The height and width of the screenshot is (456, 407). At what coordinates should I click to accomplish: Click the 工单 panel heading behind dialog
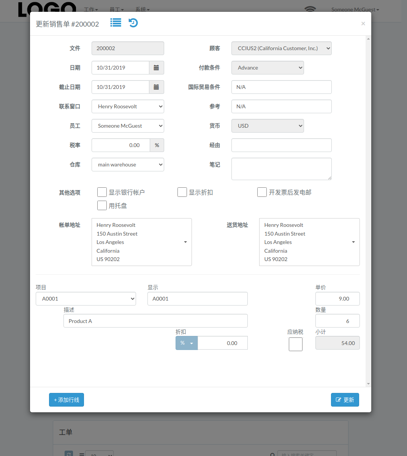click(66, 432)
